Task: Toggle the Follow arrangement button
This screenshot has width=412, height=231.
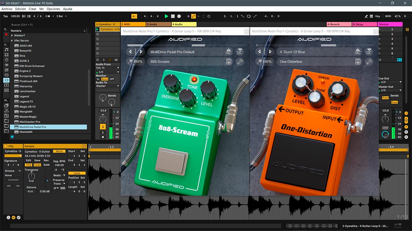Action: pyautogui.click(x=134, y=16)
